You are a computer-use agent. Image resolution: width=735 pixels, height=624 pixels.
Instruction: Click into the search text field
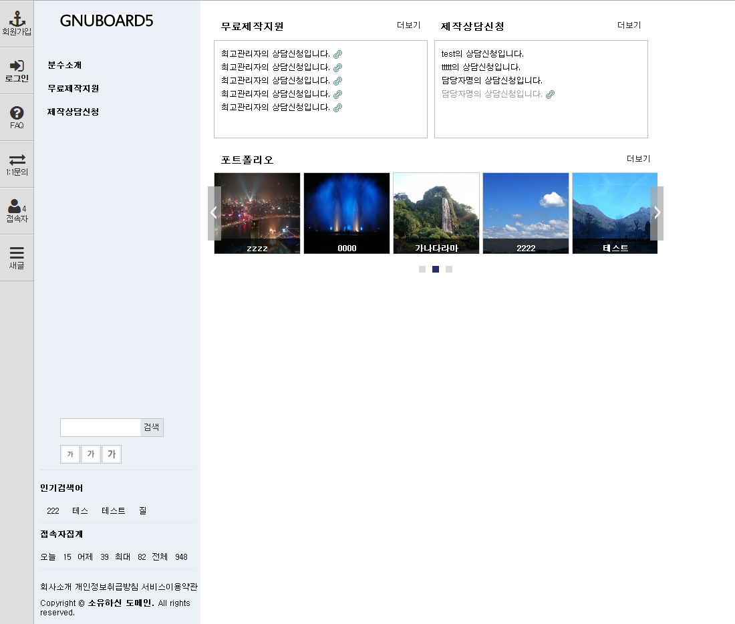[x=100, y=428]
